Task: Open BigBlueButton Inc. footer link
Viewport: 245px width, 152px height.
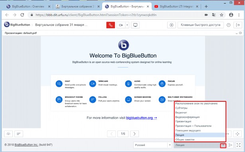Action: 26,145
